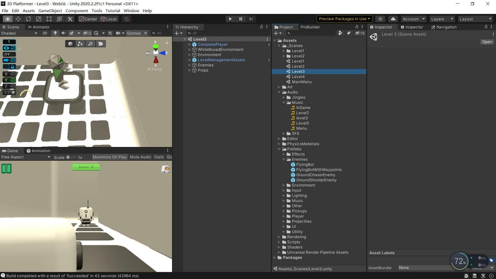496x279 pixels.
Task: Open the Shaded draw mode dropdown
Action: point(19,33)
